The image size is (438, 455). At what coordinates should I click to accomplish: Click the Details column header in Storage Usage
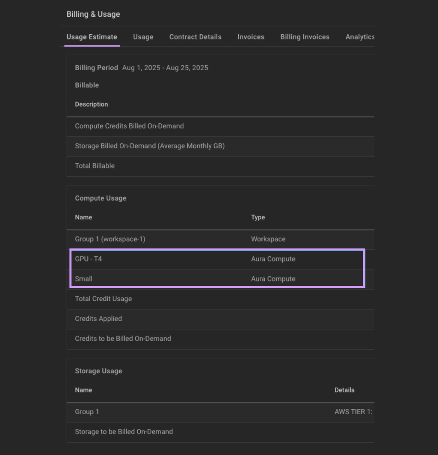(344, 390)
